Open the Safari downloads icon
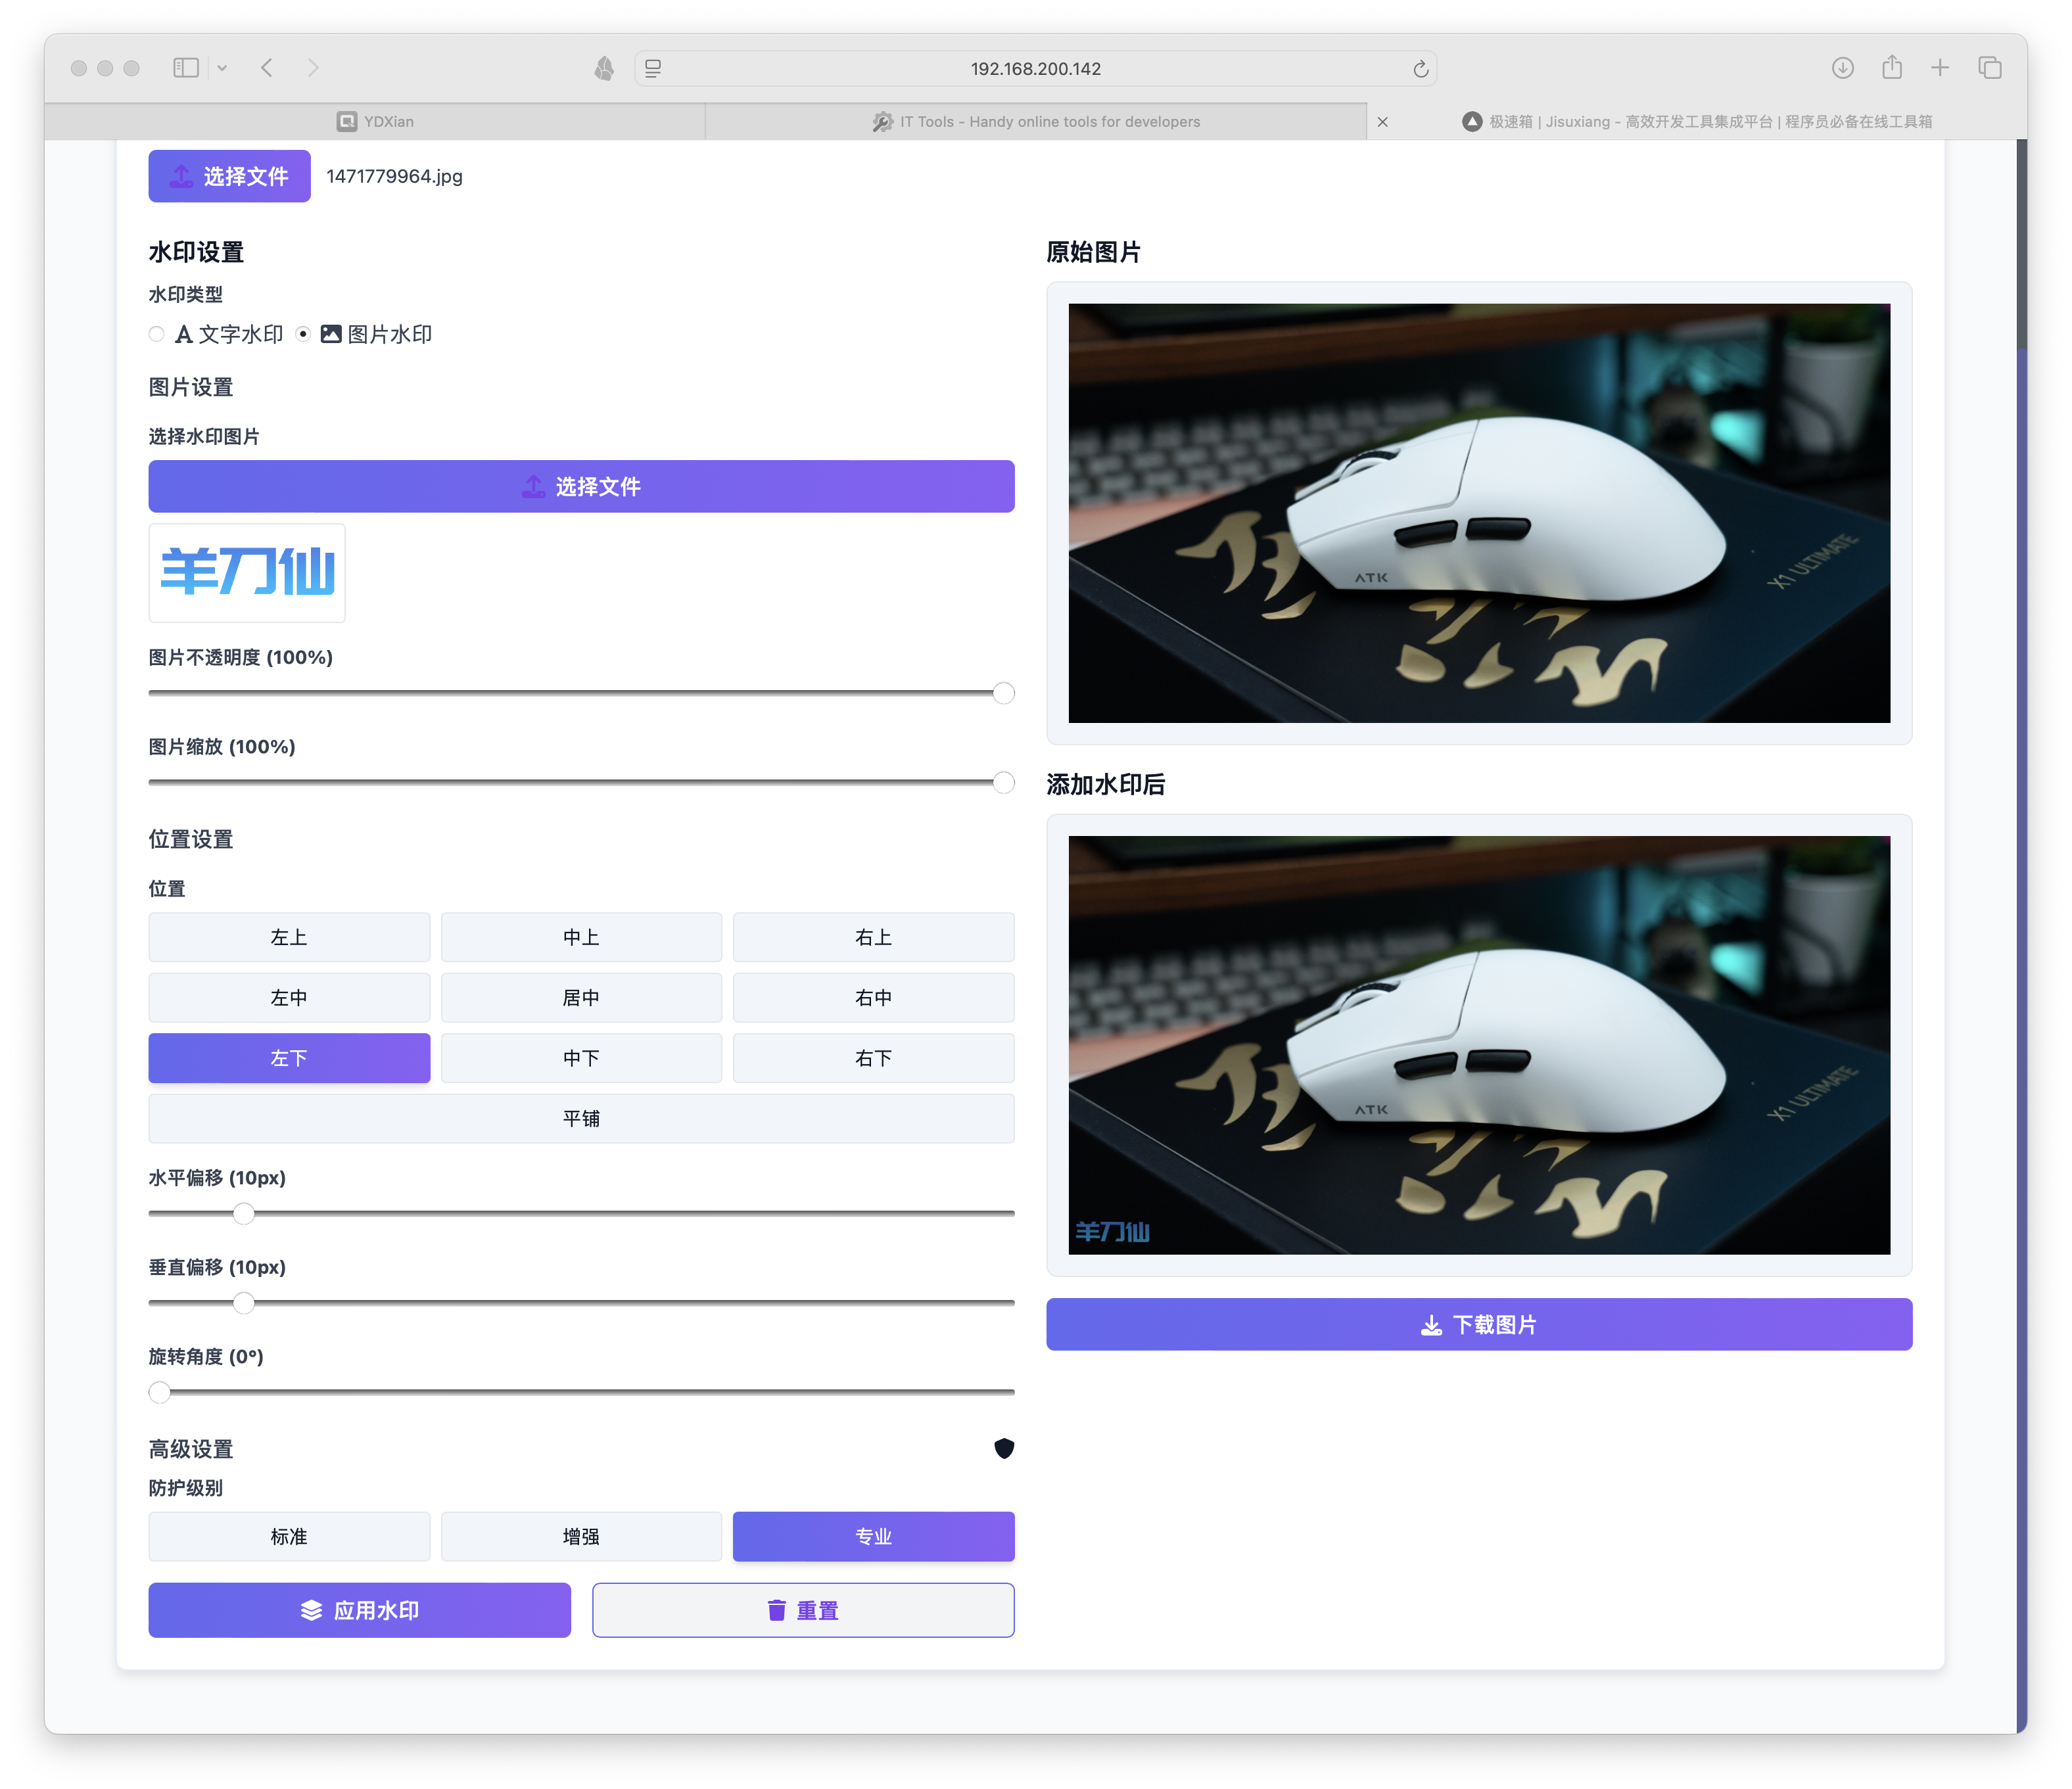This screenshot has width=2072, height=1789. (x=1842, y=68)
